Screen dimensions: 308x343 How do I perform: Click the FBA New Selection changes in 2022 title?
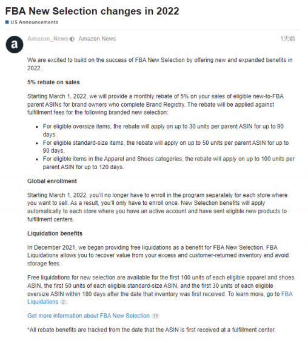click(92, 11)
